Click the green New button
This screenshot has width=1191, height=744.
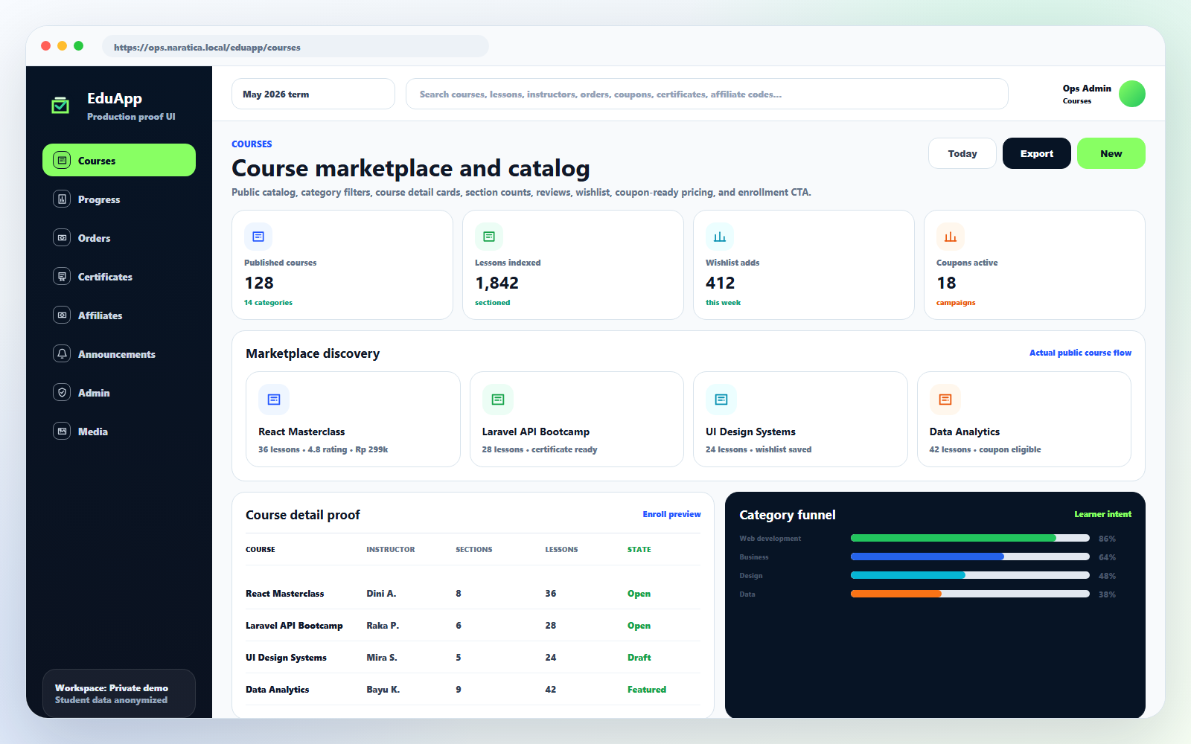1111,153
